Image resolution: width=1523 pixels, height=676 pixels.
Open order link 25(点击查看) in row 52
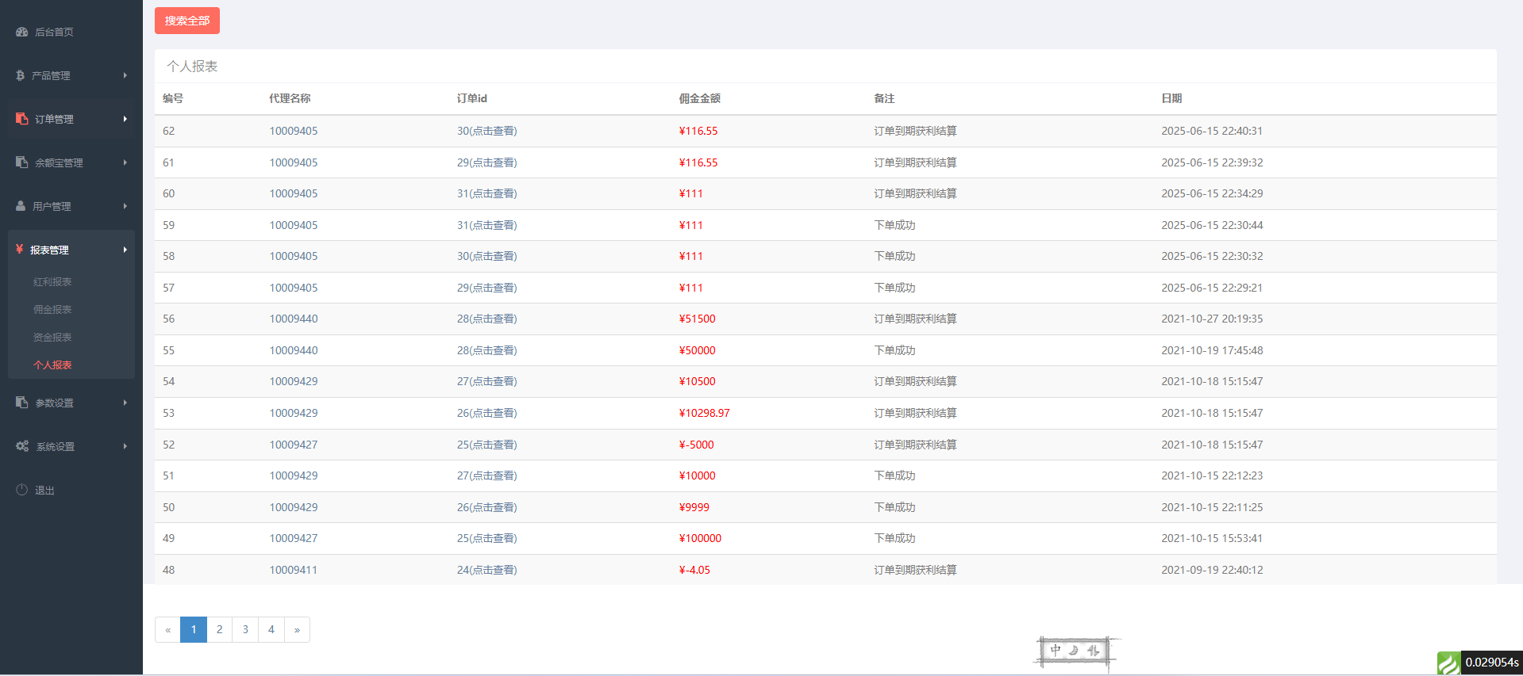click(487, 445)
